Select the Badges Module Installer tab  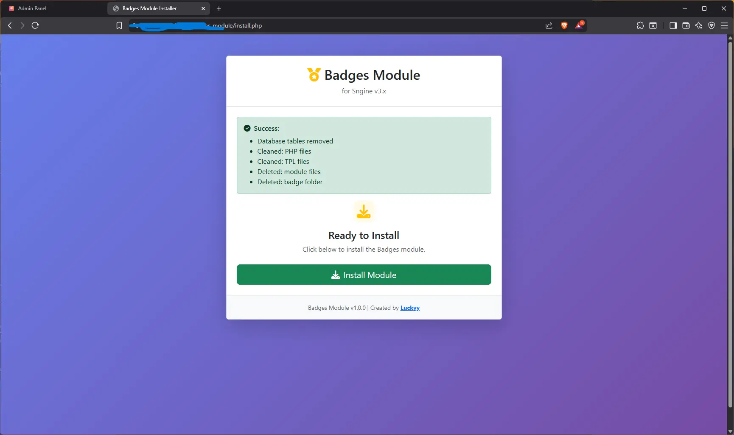click(150, 8)
